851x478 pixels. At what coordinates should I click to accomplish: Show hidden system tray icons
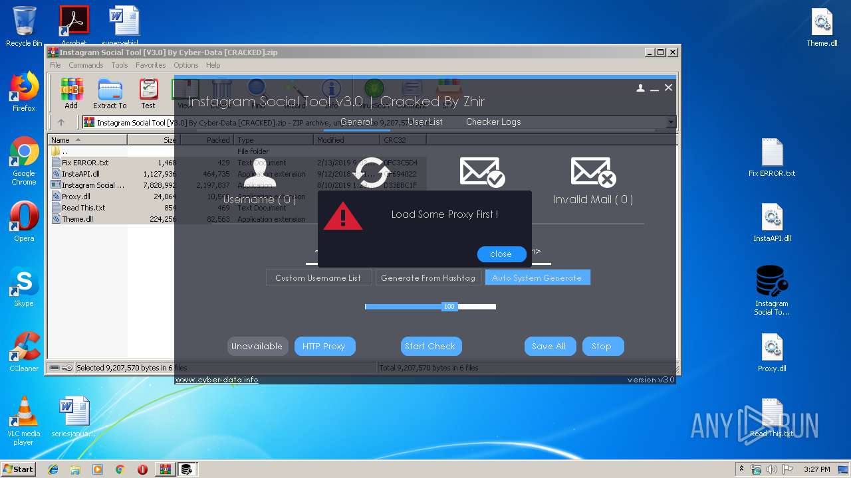tap(742, 469)
